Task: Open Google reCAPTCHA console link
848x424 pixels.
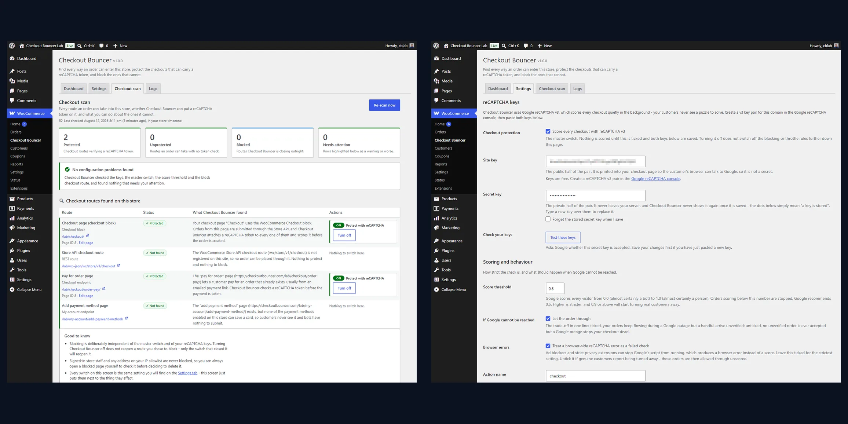Action: pyautogui.click(x=655, y=179)
